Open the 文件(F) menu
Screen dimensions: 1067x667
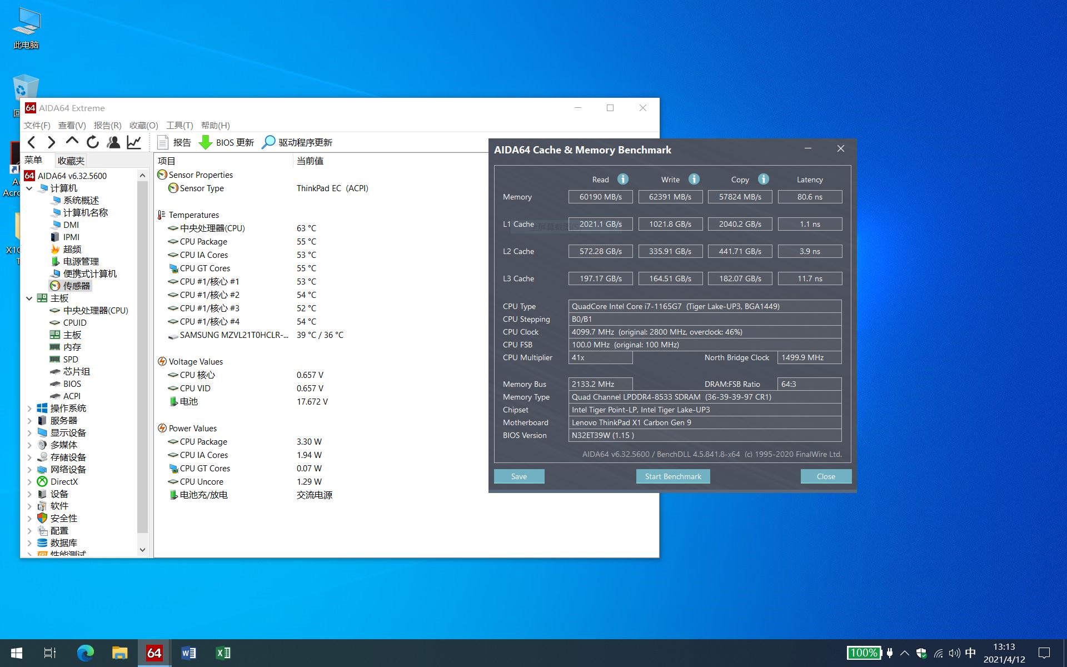(37, 125)
